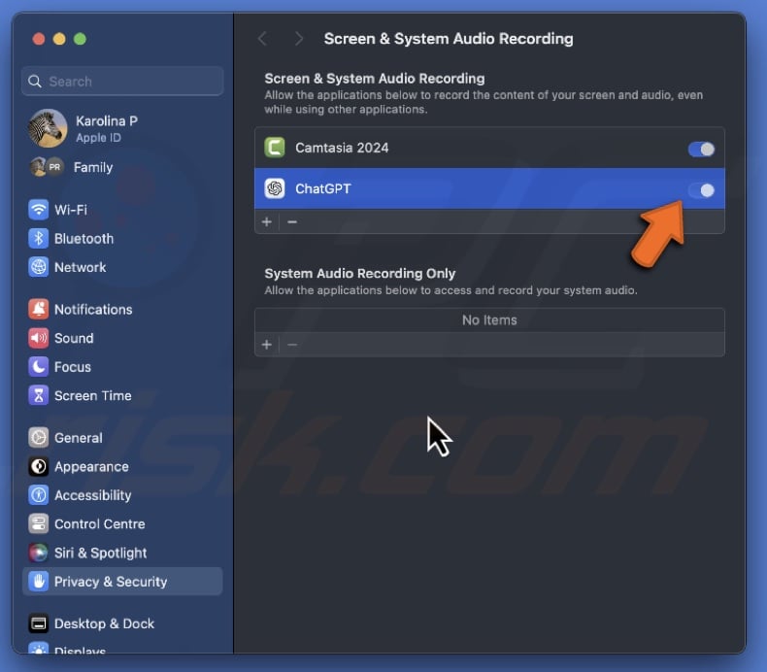Remove selected app from Screen Recording list
The image size is (767, 672).
click(292, 221)
